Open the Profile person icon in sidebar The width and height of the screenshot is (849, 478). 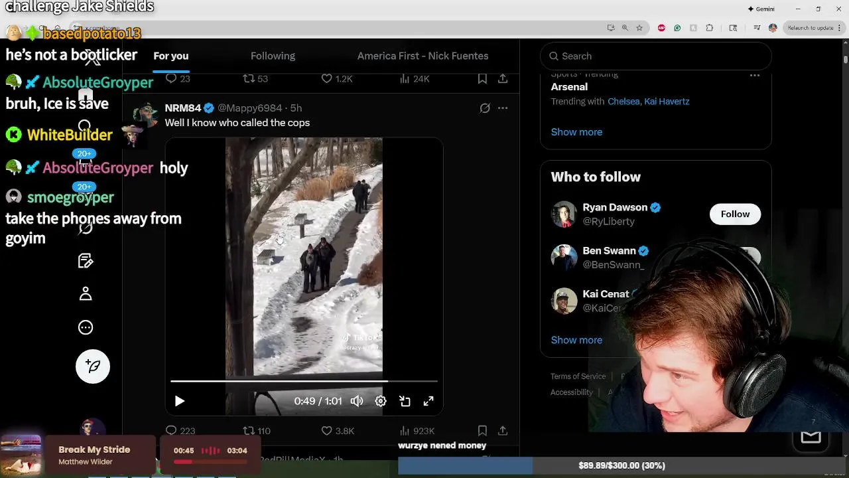click(x=86, y=294)
